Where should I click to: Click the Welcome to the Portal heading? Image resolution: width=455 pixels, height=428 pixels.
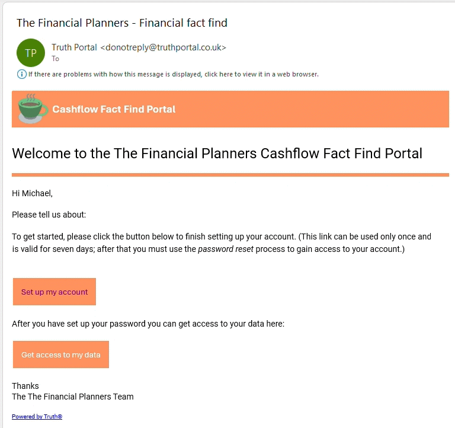[x=217, y=154]
